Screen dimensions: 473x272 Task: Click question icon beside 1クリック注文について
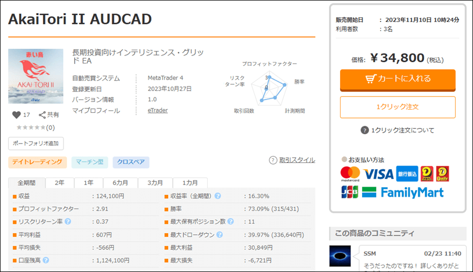coord(365,130)
